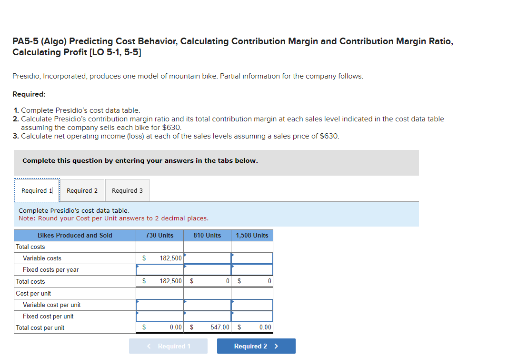The image size is (528, 357).
Task: Select Fixed costs per year cell under 730 Units
Action: (159, 269)
